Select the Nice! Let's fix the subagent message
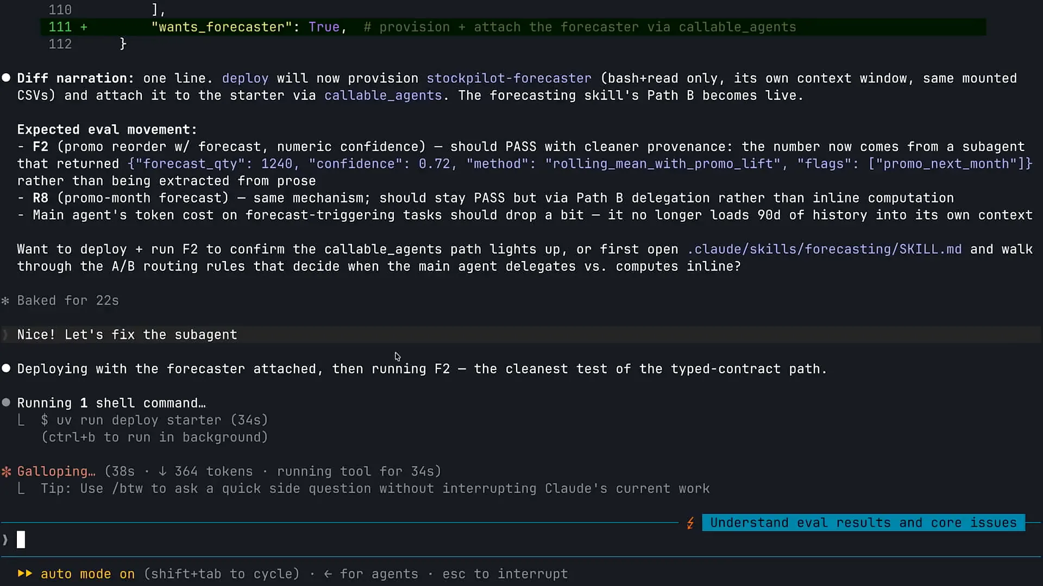This screenshot has height=586, width=1043. pyautogui.click(x=127, y=335)
